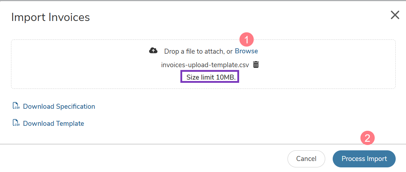This screenshot has height=172, width=406.
Task: Open the Browse file link
Action: [246, 51]
